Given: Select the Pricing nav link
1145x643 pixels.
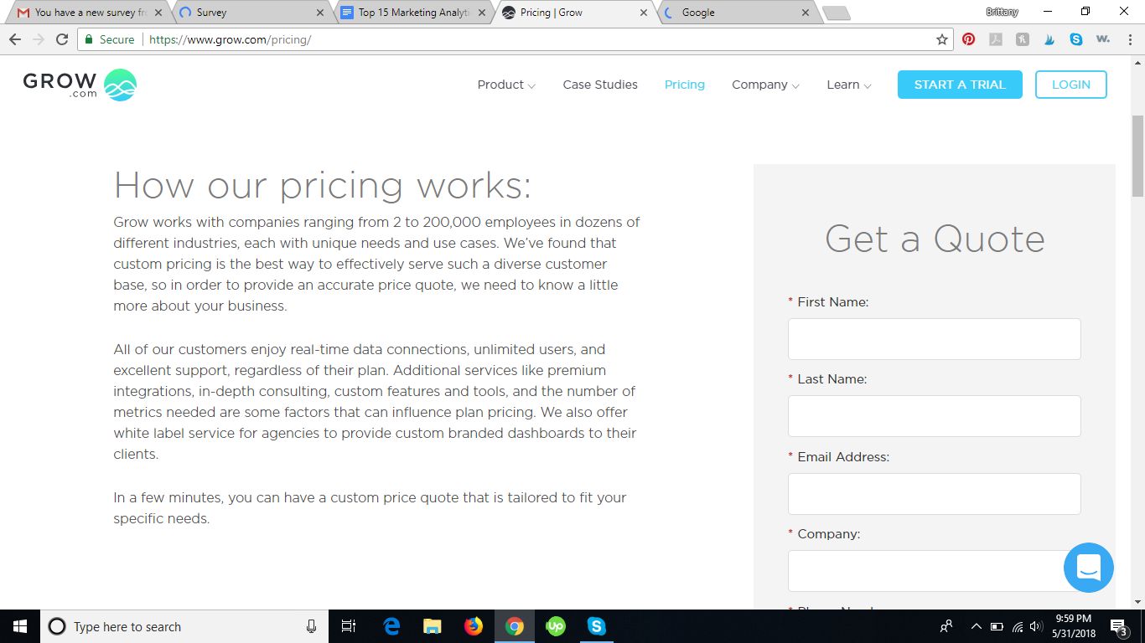Looking at the screenshot, I should pyautogui.click(x=685, y=85).
